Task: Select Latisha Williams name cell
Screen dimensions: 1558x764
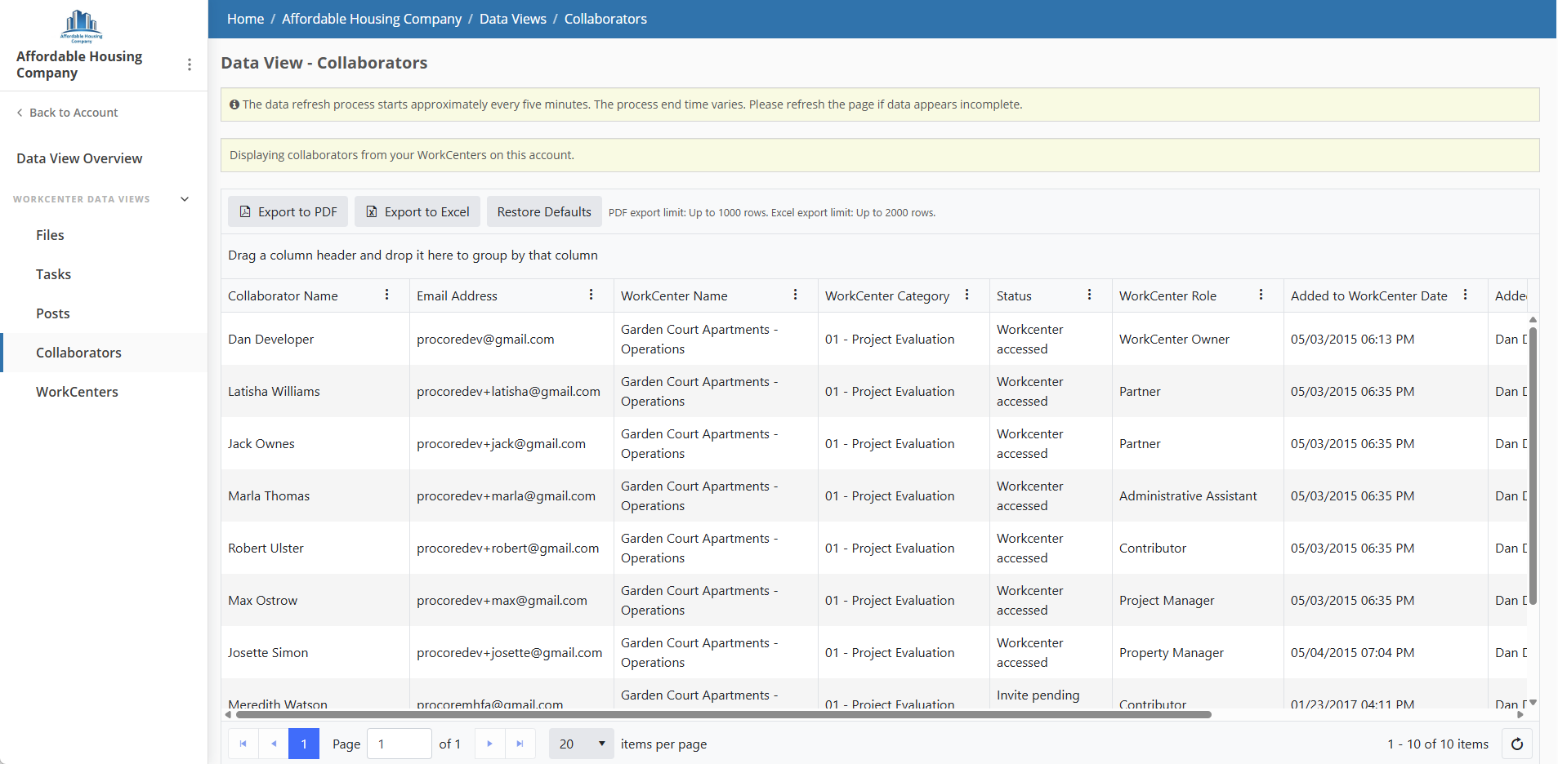Action: [x=315, y=391]
